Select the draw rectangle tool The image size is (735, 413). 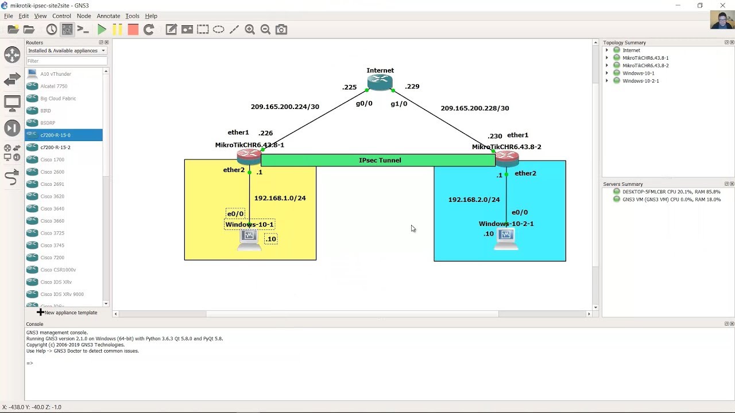coord(203,29)
